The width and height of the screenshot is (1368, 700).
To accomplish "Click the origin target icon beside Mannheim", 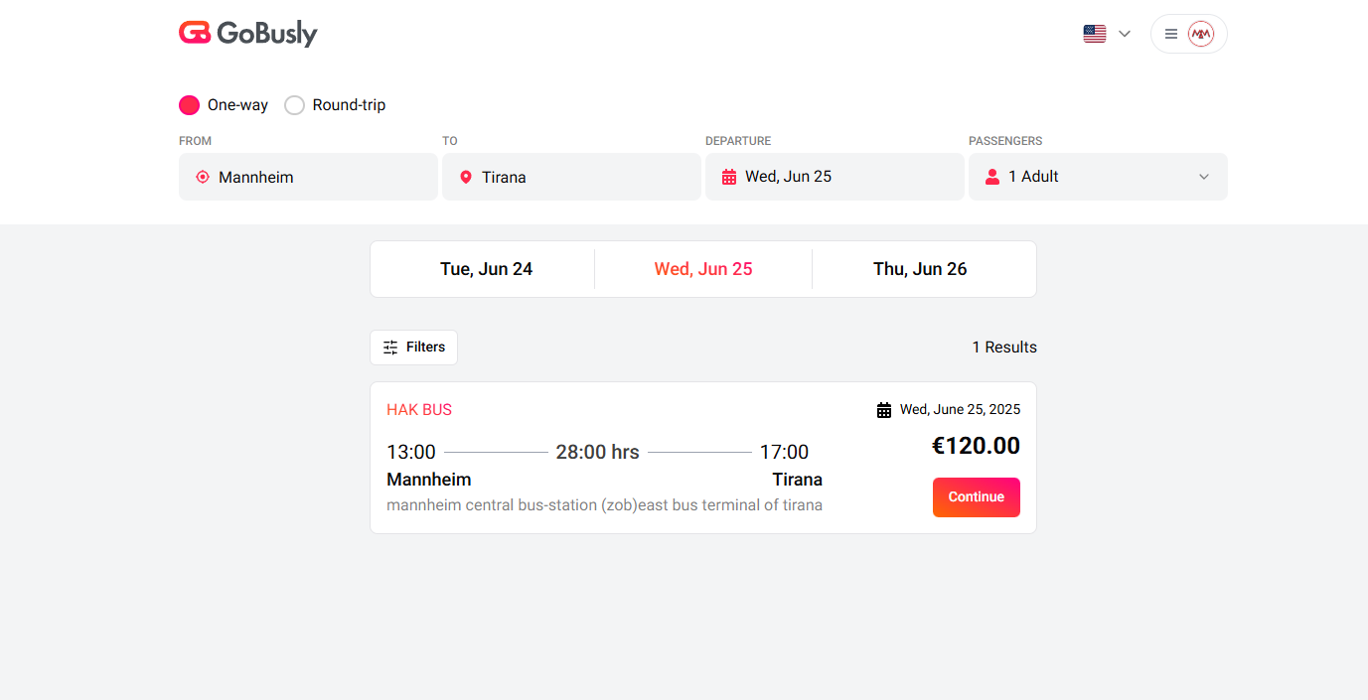I will tap(203, 177).
